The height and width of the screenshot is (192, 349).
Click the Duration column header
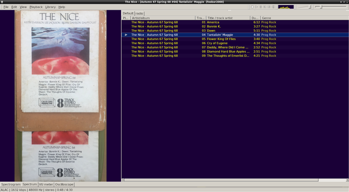coord(255,18)
